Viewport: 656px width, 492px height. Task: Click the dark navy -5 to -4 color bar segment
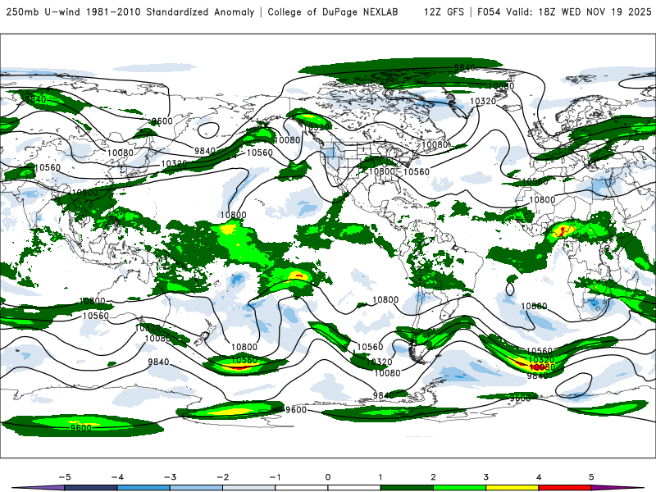91,488
